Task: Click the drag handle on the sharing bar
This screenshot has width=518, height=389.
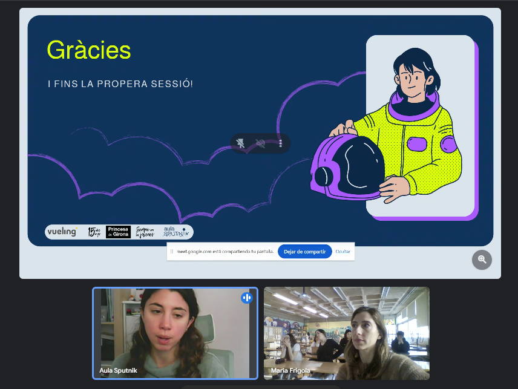Action: click(x=172, y=251)
